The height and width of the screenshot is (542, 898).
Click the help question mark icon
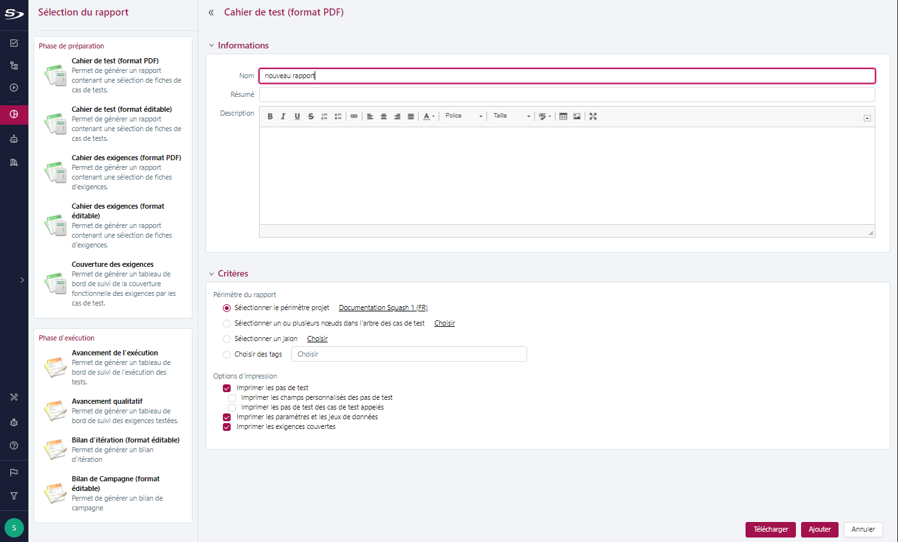pyautogui.click(x=14, y=446)
